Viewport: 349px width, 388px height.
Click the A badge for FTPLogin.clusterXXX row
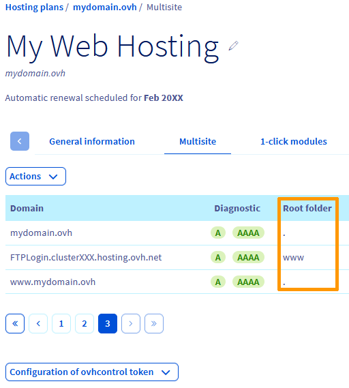[218, 257]
